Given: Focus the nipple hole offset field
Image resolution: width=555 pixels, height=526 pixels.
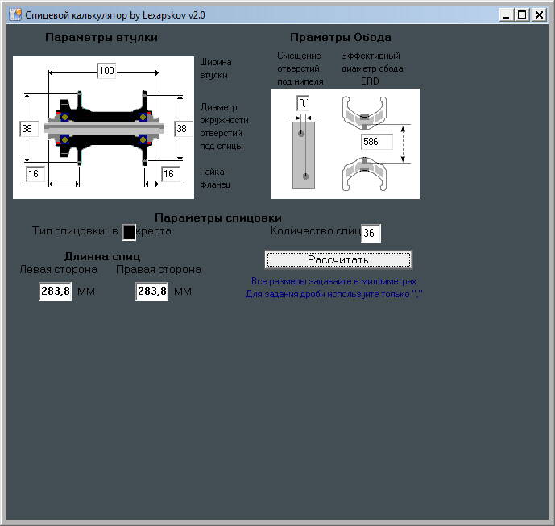Looking at the screenshot, I should click(303, 103).
